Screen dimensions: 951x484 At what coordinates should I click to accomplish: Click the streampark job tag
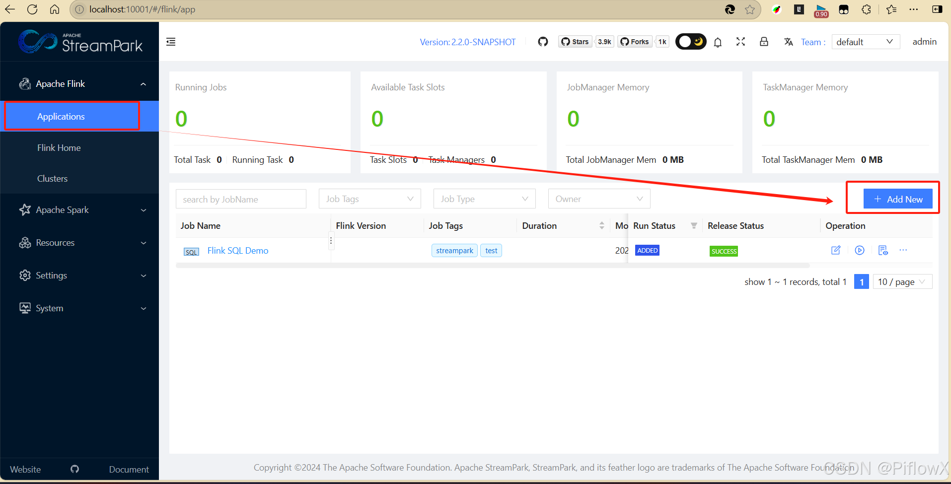pos(454,251)
